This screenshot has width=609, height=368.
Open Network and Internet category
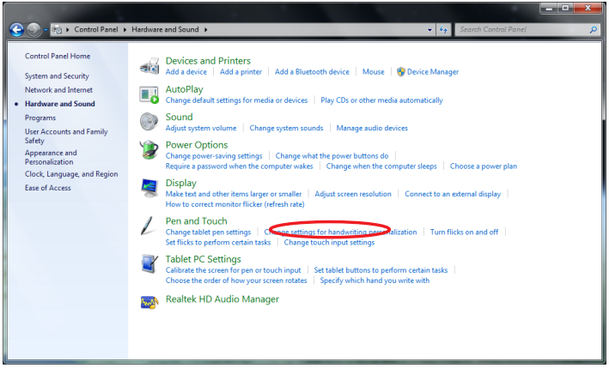(x=58, y=90)
